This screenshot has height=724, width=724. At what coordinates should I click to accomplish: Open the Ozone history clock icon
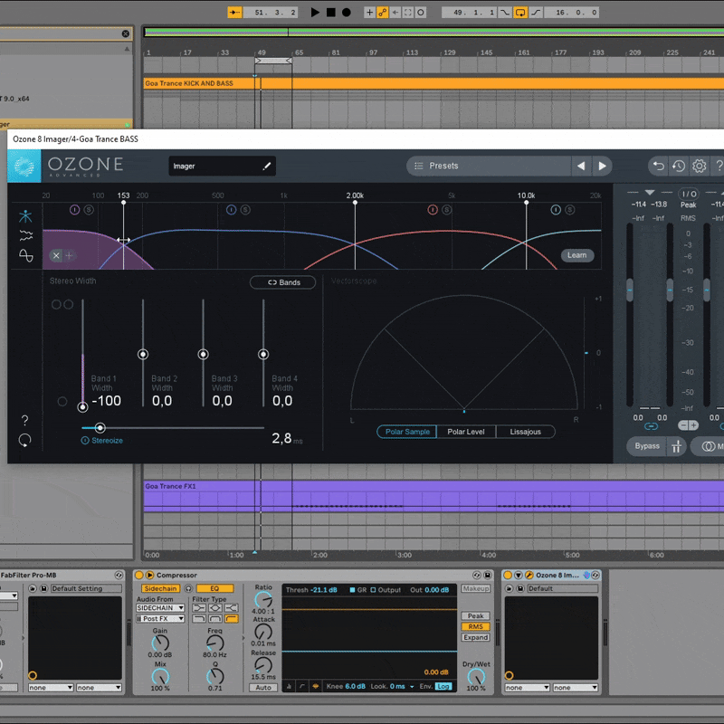[x=678, y=167]
